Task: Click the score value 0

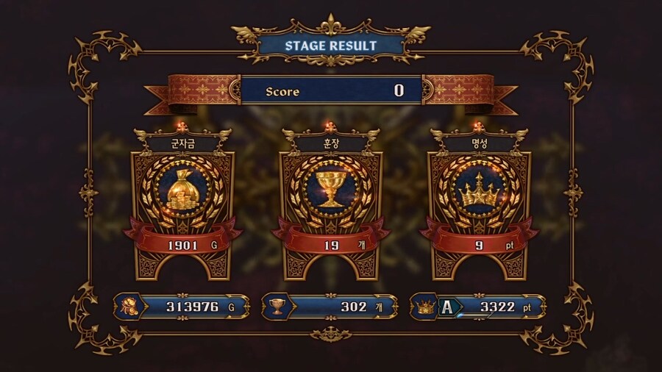Action: (399, 90)
